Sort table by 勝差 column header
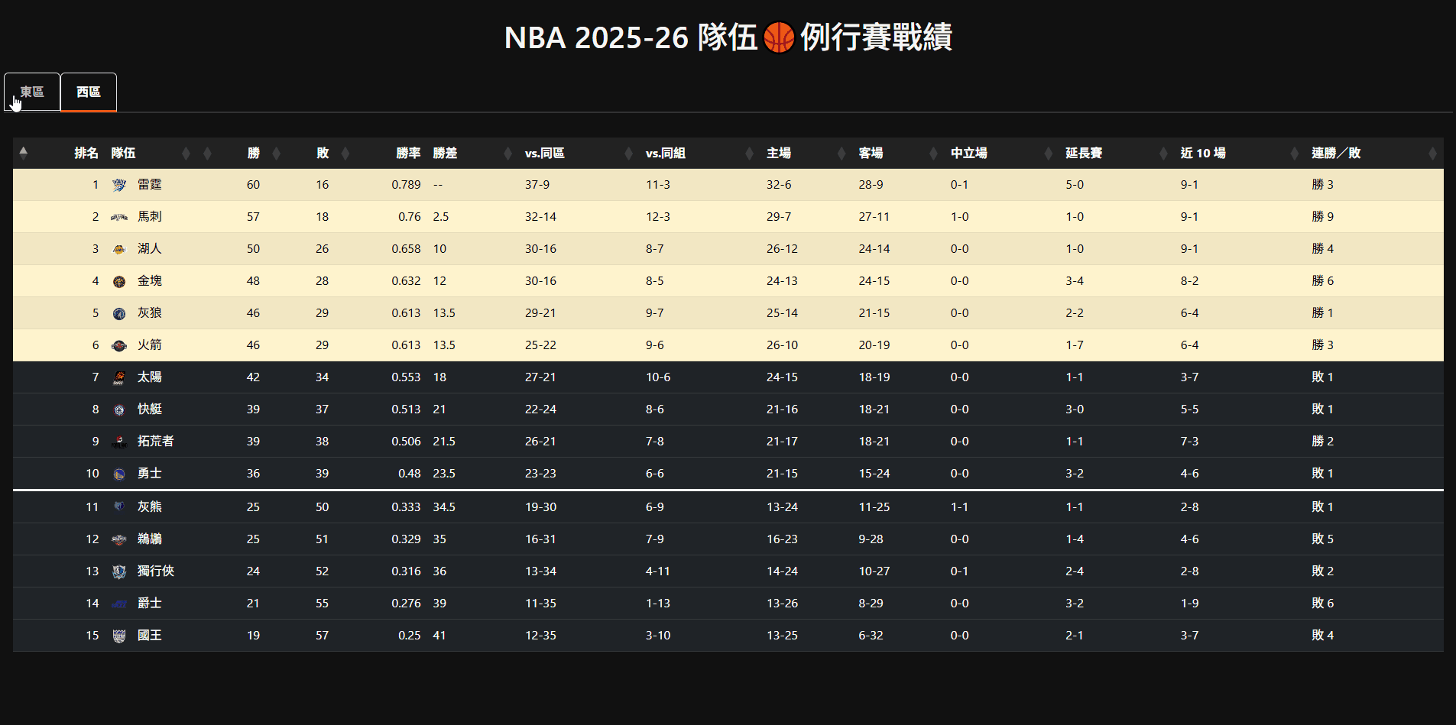Image resolution: width=1456 pixels, height=725 pixels. (445, 153)
